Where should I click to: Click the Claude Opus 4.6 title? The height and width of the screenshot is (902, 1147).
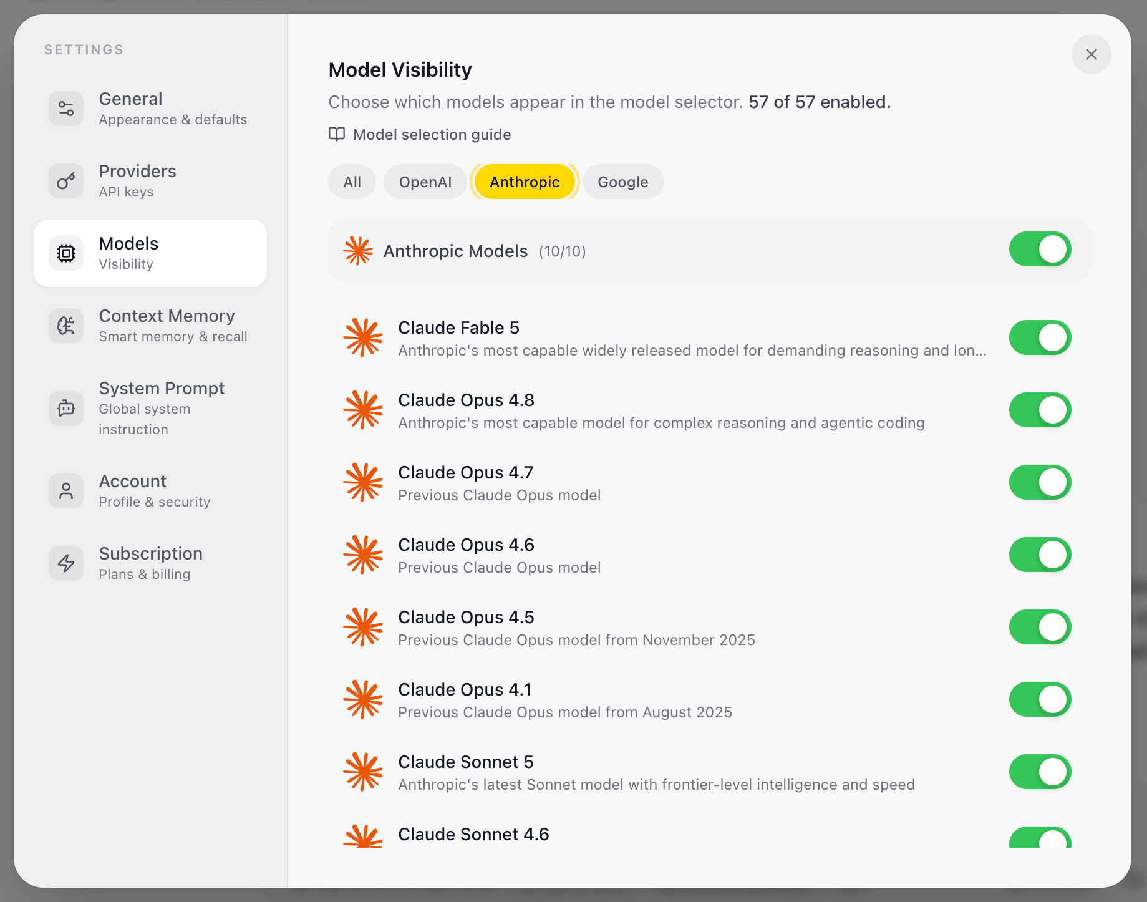point(466,545)
